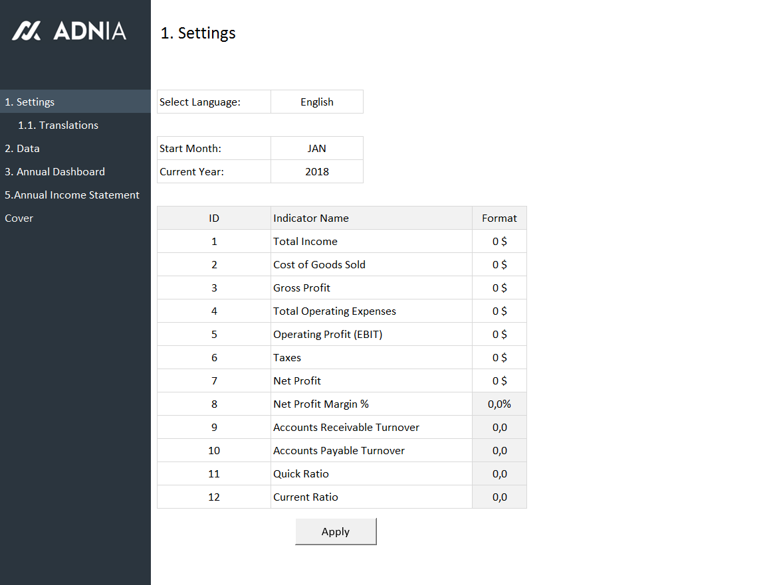Go to 1.1. Translations page

(58, 125)
